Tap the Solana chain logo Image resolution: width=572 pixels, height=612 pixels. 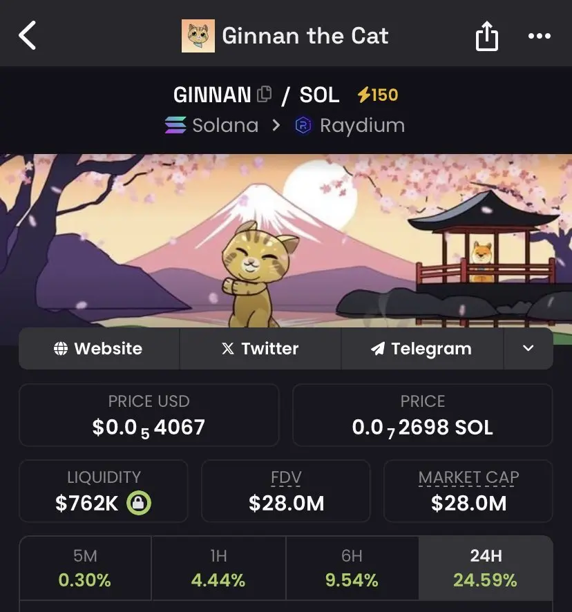(175, 125)
